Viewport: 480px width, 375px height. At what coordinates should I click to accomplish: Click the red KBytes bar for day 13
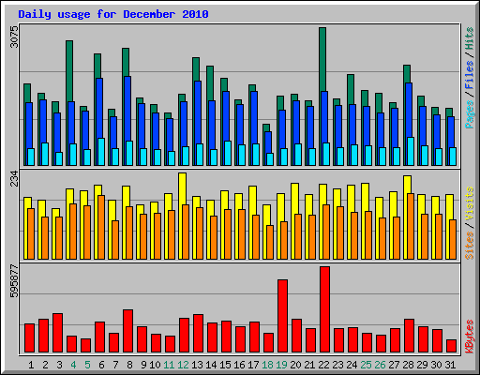coord(198,333)
